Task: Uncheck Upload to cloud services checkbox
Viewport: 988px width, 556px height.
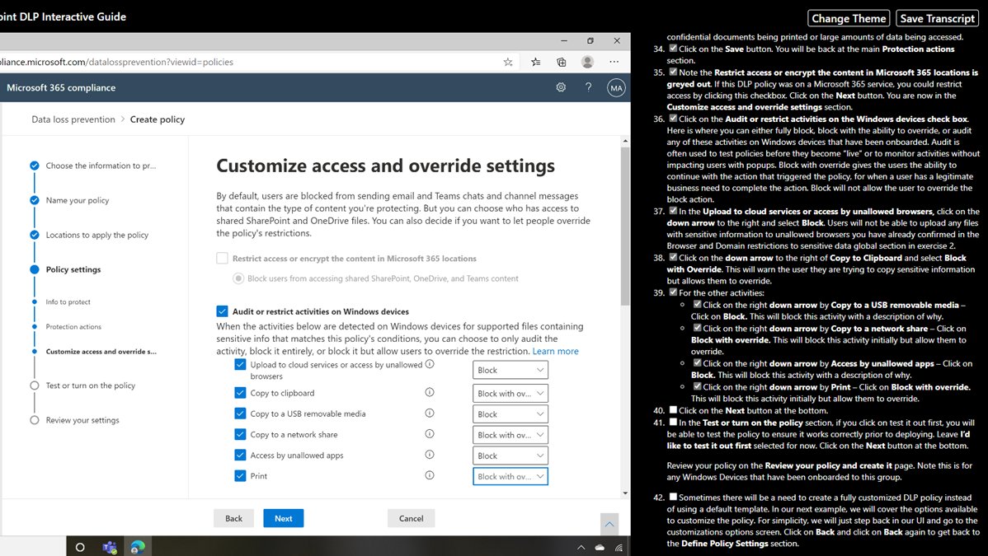Action: [x=240, y=365]
